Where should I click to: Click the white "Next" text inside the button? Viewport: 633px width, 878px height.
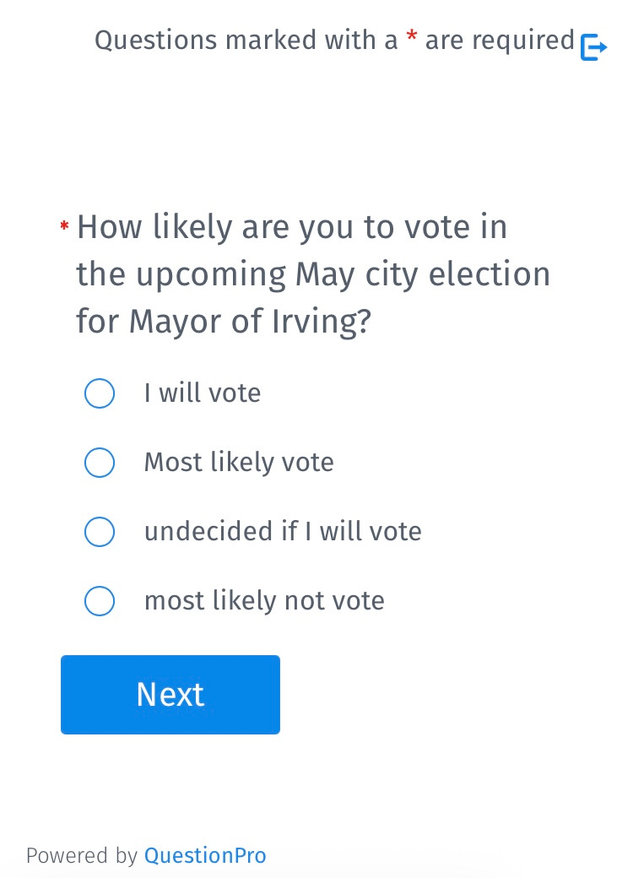click(x=170, y=695)
